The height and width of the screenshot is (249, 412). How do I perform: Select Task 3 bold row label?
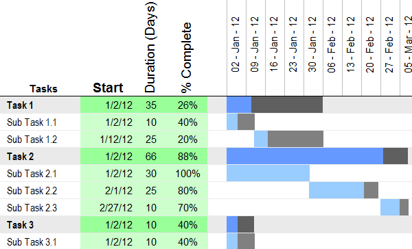pyautogui.click(x=20, y=224)
